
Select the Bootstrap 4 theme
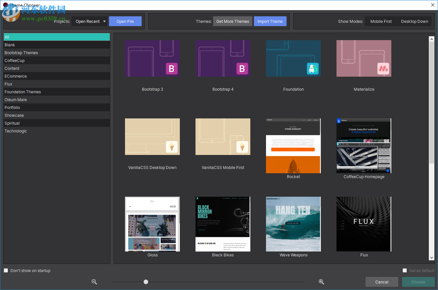pyautogui.click(x=223, y=58)
